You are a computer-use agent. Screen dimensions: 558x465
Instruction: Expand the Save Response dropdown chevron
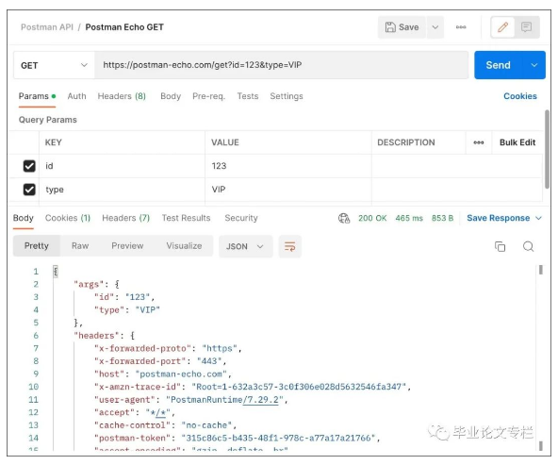click(x=538, y=218)
